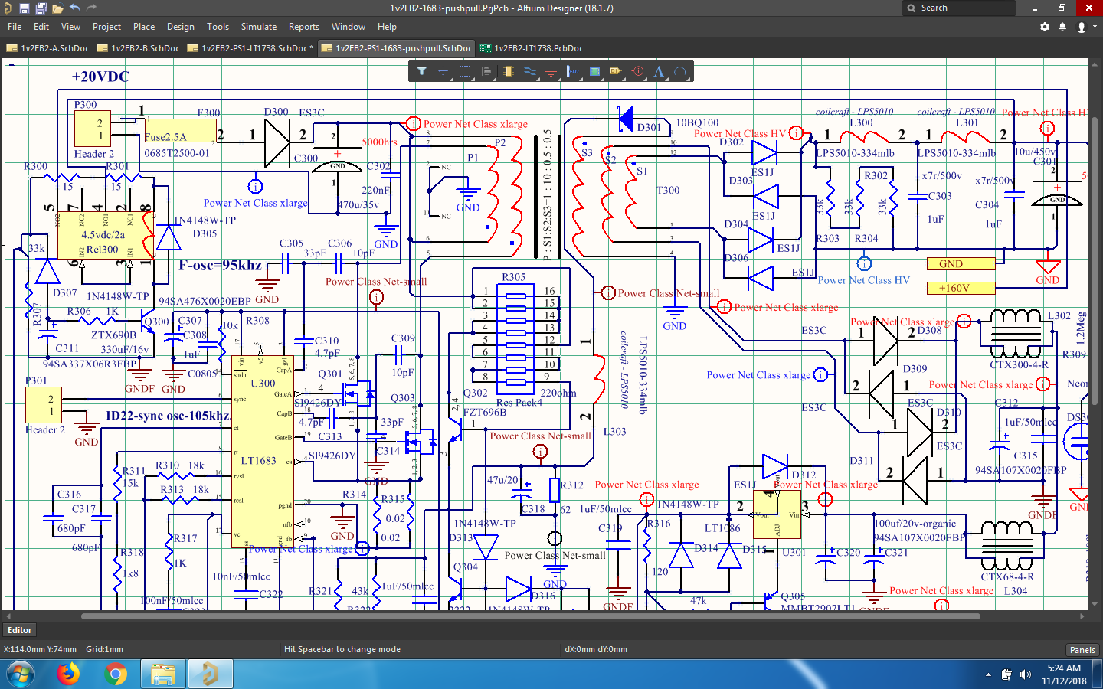
Task: Click the Save document icon in the title bar
Action: click(25, 8)
